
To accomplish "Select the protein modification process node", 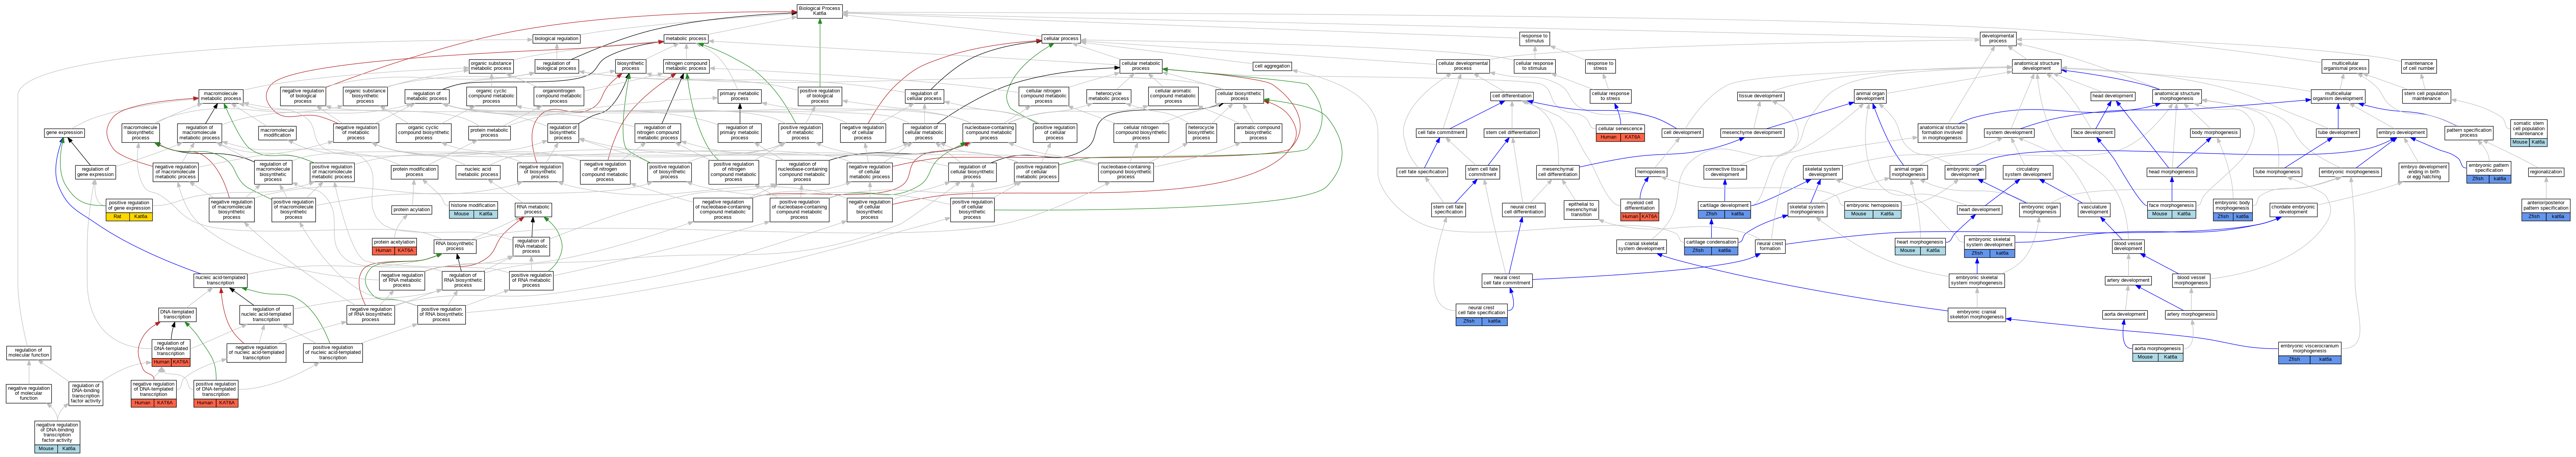I will click(414, 172).
